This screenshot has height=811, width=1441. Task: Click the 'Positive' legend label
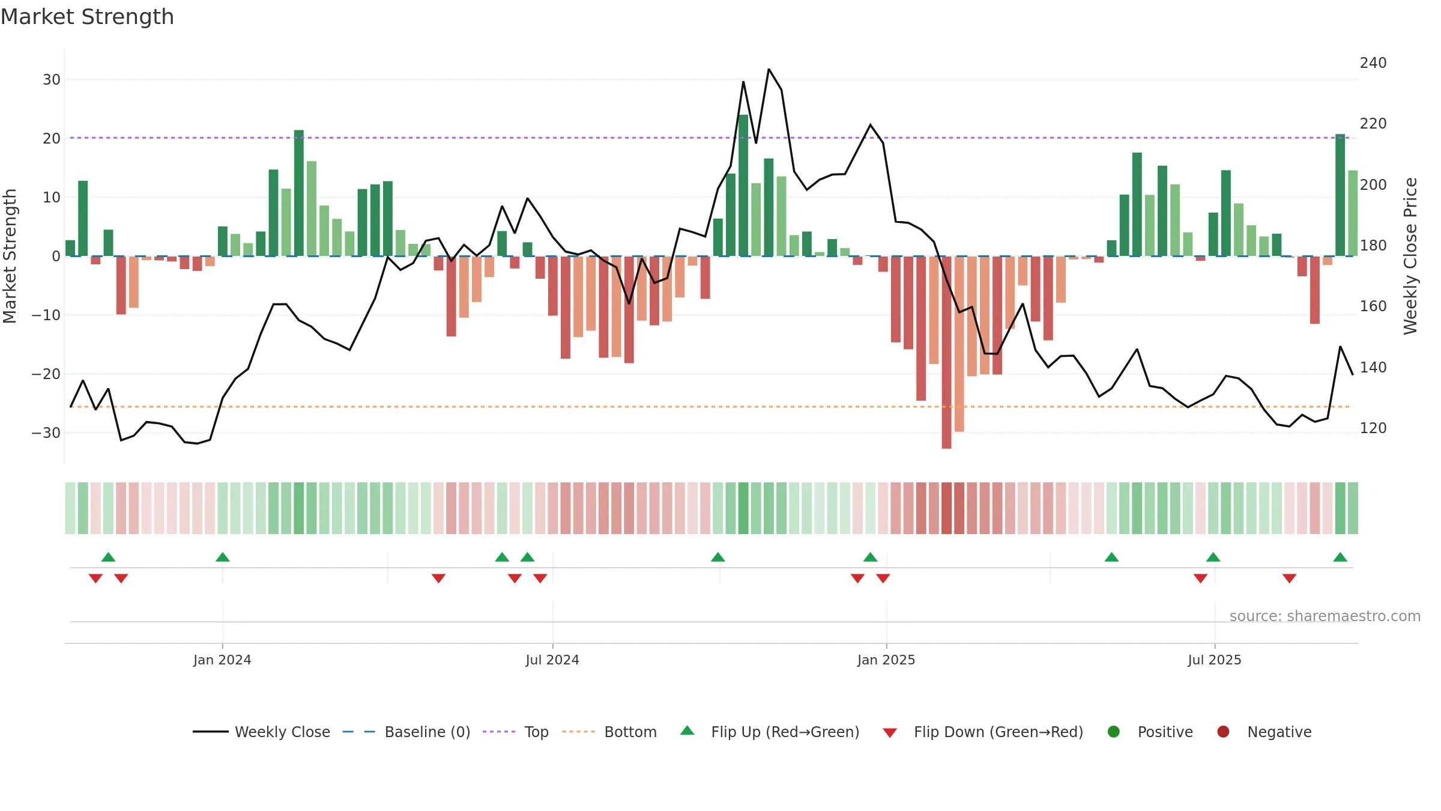pyautogui.click(x=1165, y=732)
